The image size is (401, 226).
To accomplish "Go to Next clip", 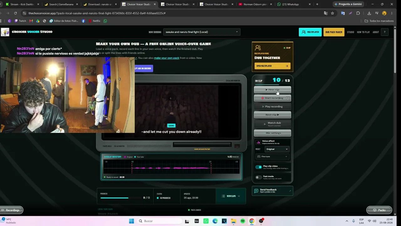I will click(272, 115).
